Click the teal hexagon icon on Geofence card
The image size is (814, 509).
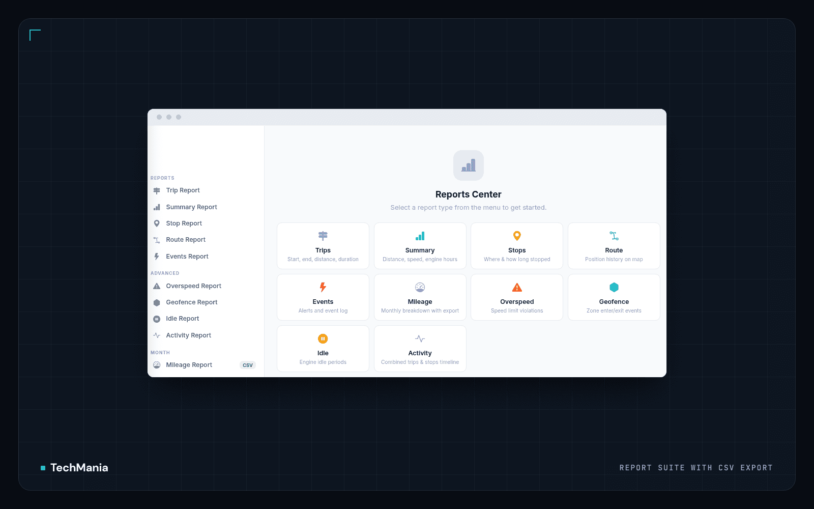[614, 288]
